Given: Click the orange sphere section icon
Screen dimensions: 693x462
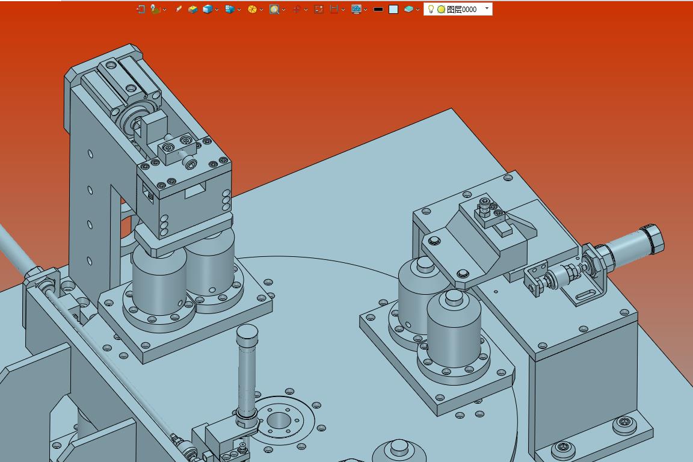Looking at the screenshot, I should [x=252, y=9].
